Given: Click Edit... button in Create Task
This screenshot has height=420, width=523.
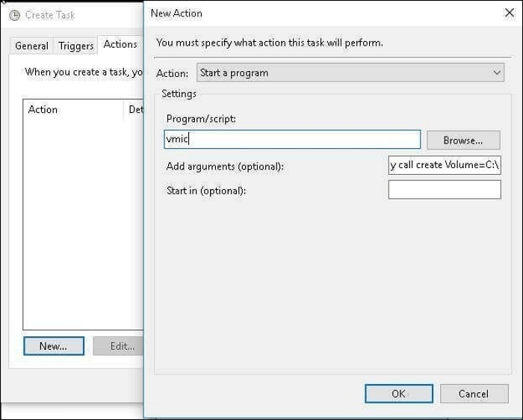Looking at the screenshot, I should 118,346.
